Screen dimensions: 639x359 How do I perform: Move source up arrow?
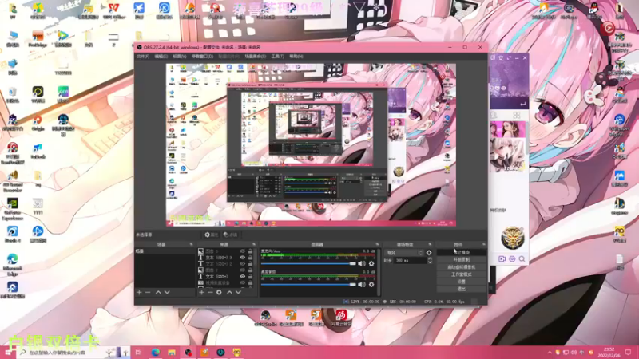[x=229, y=292]
